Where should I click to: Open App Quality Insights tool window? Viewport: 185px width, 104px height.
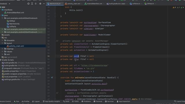[51, 101]
